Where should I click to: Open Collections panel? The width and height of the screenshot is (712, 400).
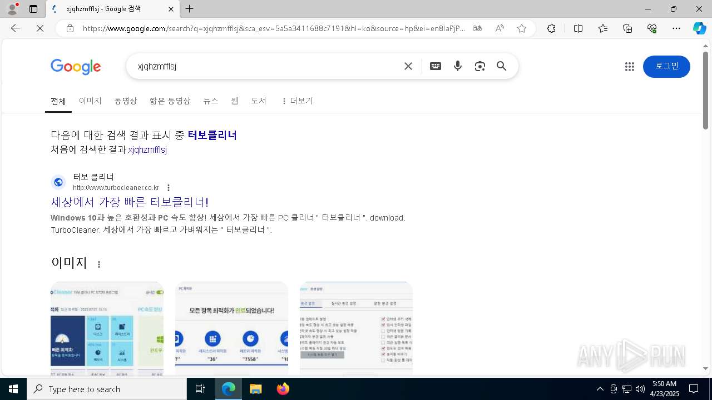pyautogui.click(x=627, y=28)
